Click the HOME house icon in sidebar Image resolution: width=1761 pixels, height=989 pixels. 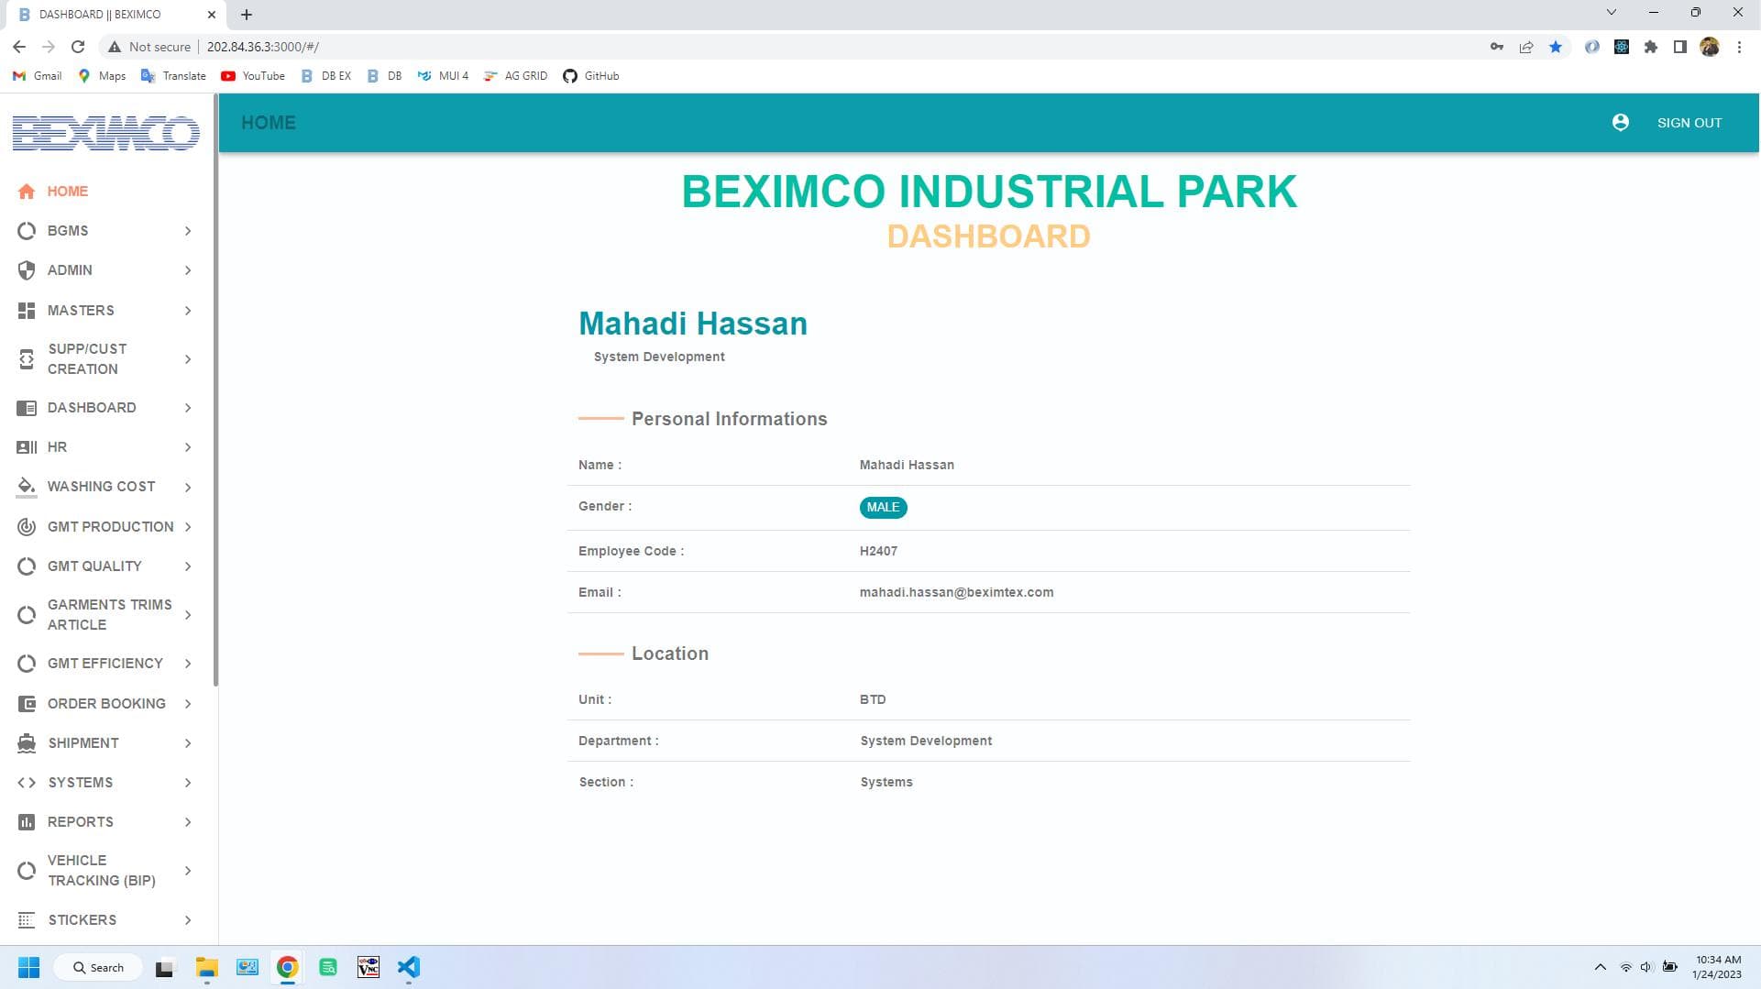[x=27, y=192]
